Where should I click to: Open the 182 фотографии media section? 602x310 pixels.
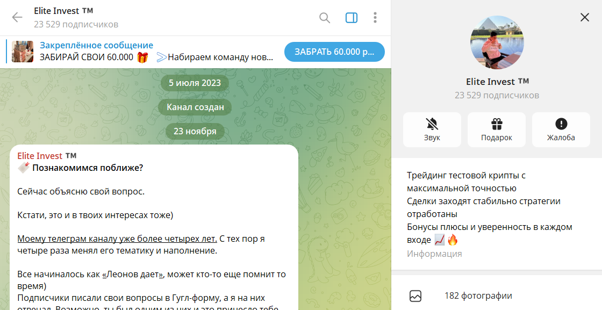tap(478, 295)
